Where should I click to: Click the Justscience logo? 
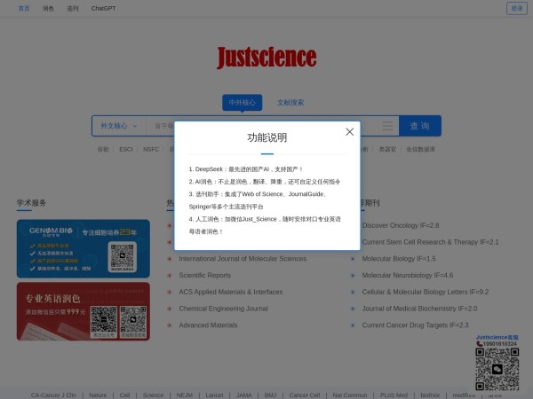click(266, 58)
